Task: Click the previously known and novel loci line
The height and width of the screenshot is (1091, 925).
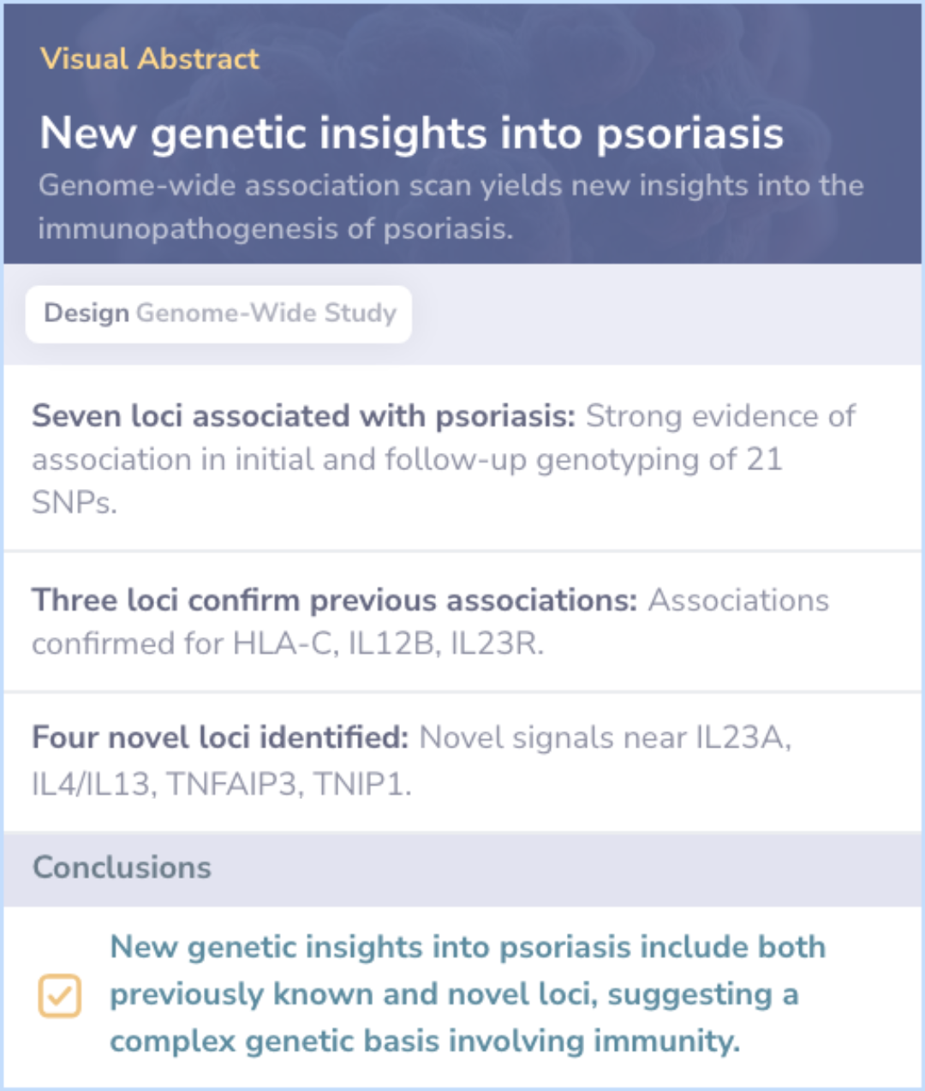Action: pyautogui.click(x=454, y=994)
